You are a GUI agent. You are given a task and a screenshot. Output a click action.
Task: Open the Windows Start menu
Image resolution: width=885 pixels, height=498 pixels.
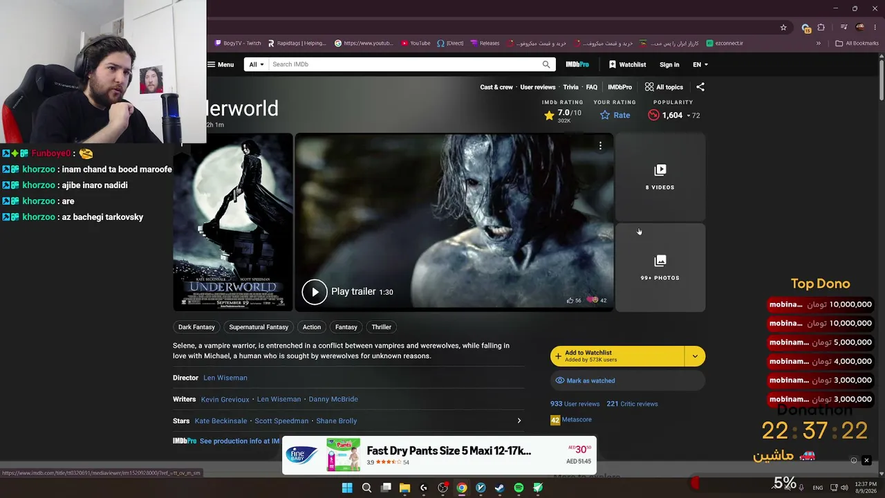click(347, 488)
